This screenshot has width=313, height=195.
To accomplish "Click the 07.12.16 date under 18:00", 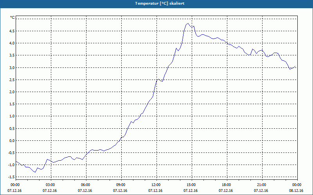I will [226, 191].
